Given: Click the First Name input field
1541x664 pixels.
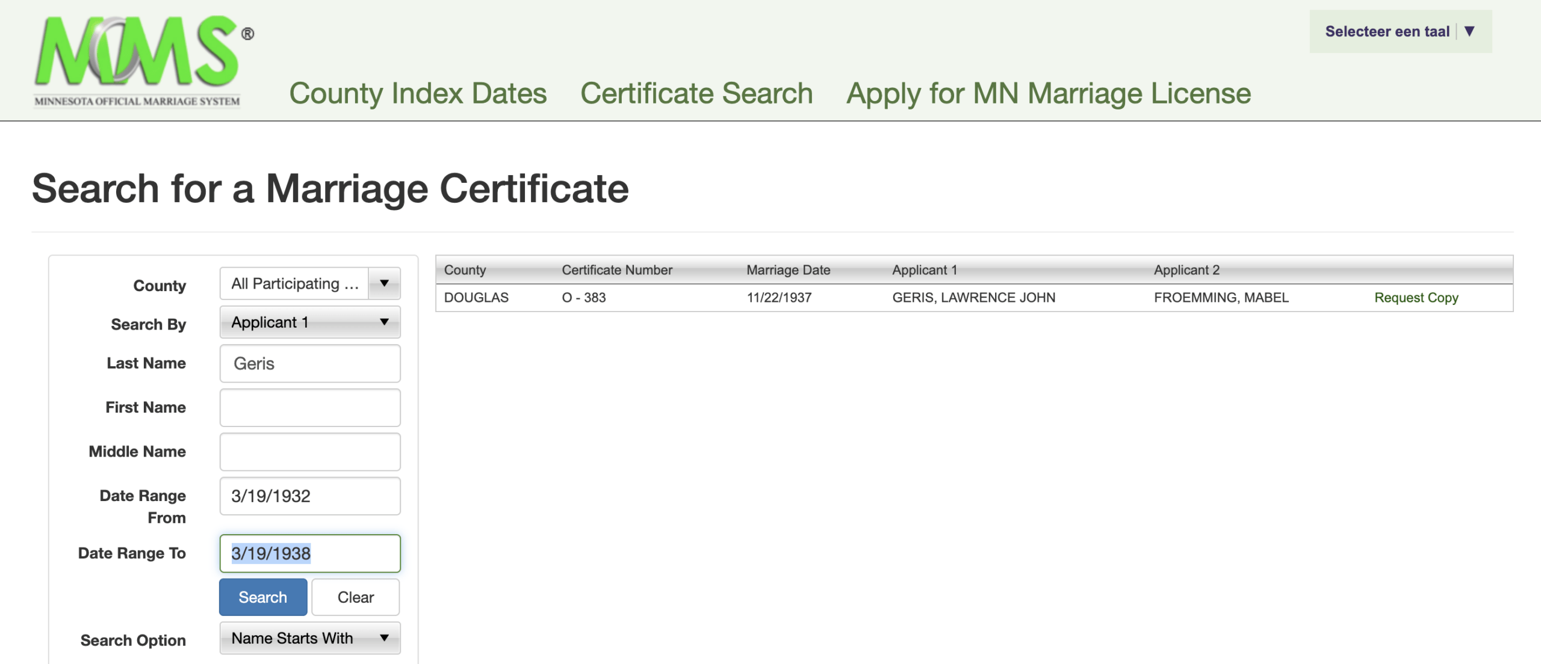Looking at the screenshot, I should coord(310,408).
